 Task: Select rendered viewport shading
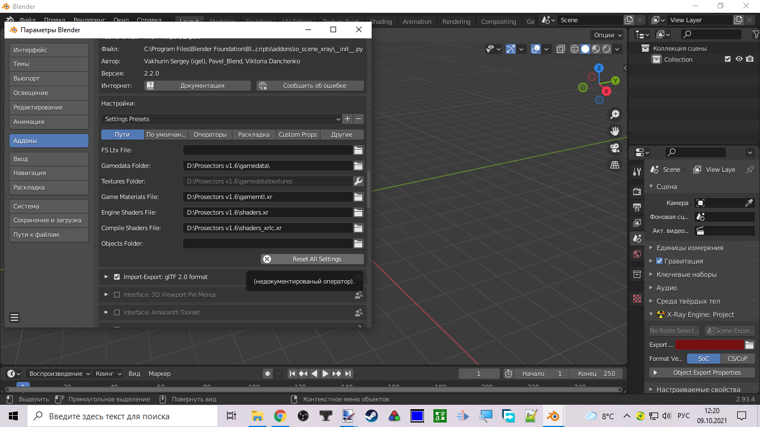(x=606, y=49)
